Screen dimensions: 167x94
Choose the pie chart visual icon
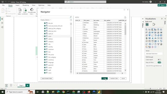pos(156,35)
